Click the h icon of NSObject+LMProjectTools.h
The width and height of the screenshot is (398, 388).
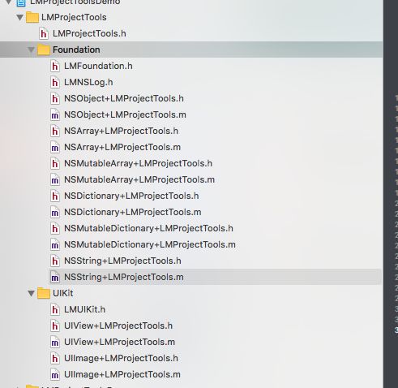[55, 98]
